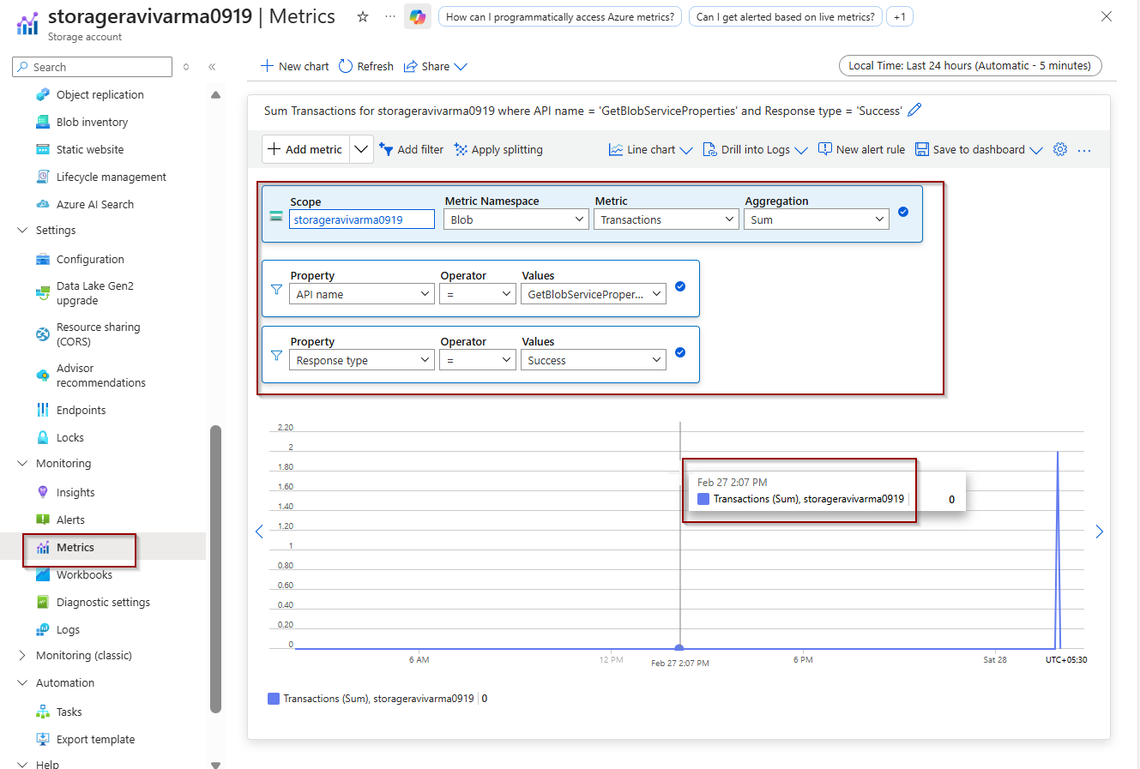Open the Line chart type dropdown

(651, 149)
